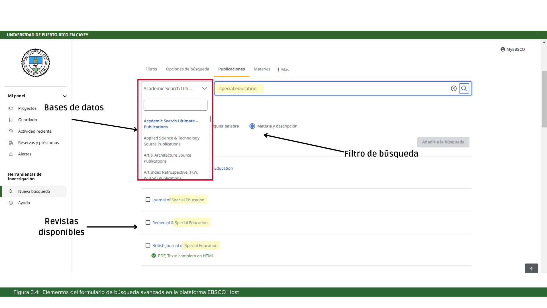Open Proyectos from the sidebar
Image resolution: width=547 pixels, height=308 pixels.
point(27,108)
